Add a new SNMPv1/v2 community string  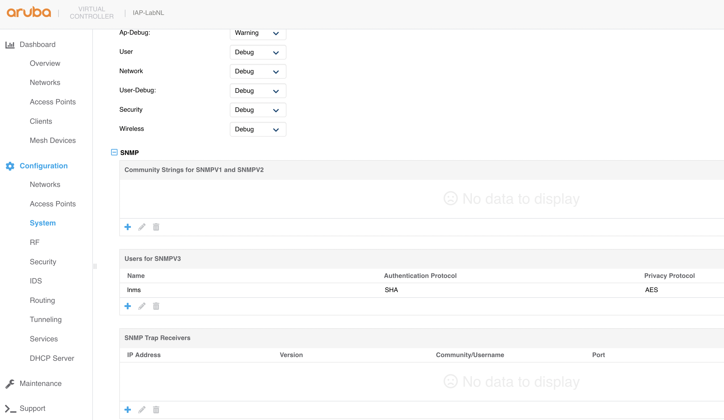(127, 227)
